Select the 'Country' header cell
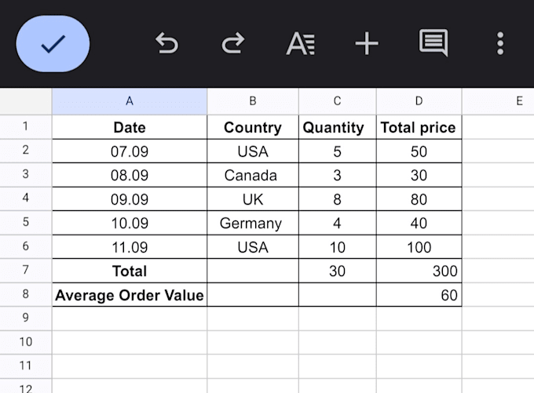The image size is (534, 393). (x=253, y=127)
